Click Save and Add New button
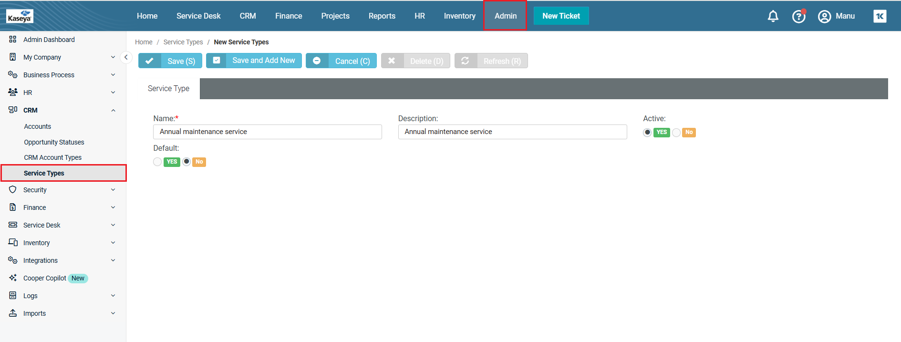This screenshot has height=342, width=901. click(254, 61)
